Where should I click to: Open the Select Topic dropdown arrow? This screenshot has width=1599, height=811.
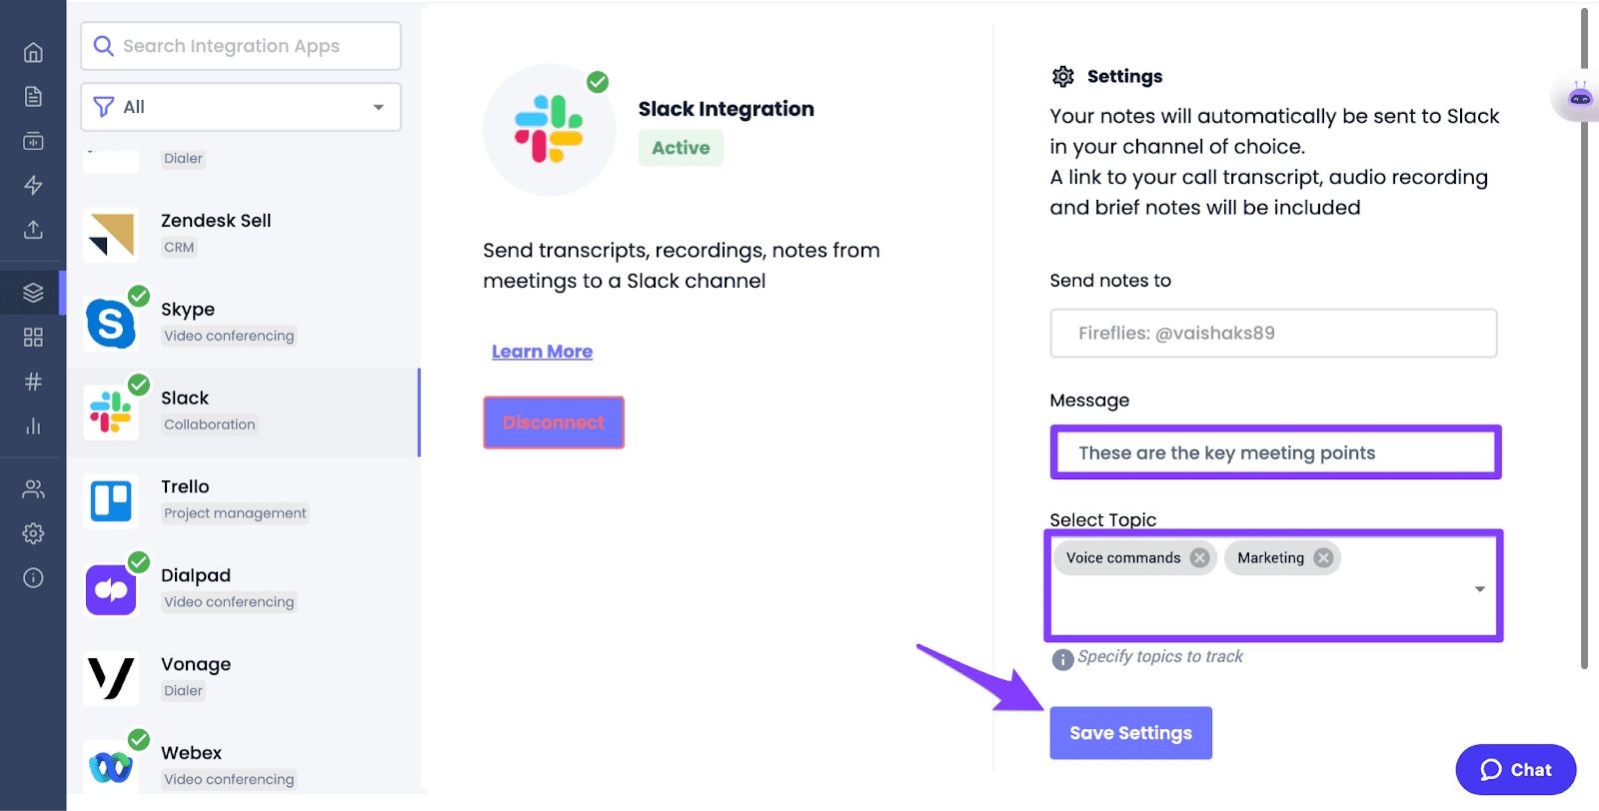(1479, 589)
